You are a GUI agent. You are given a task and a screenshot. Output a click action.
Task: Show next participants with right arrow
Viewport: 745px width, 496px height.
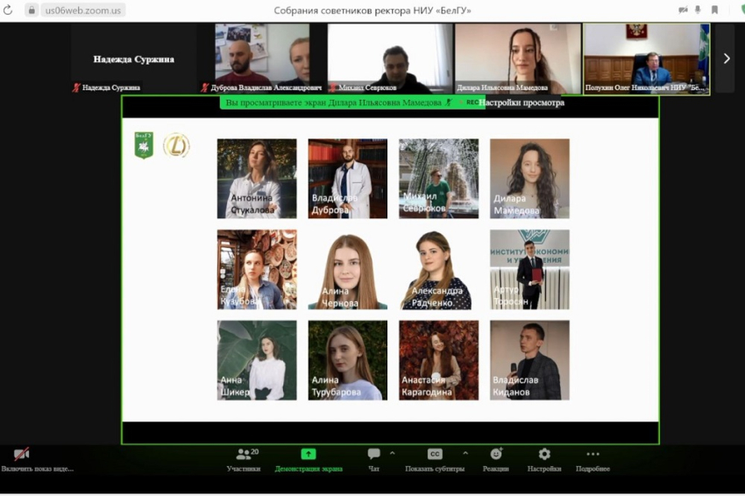pos(726,59)
